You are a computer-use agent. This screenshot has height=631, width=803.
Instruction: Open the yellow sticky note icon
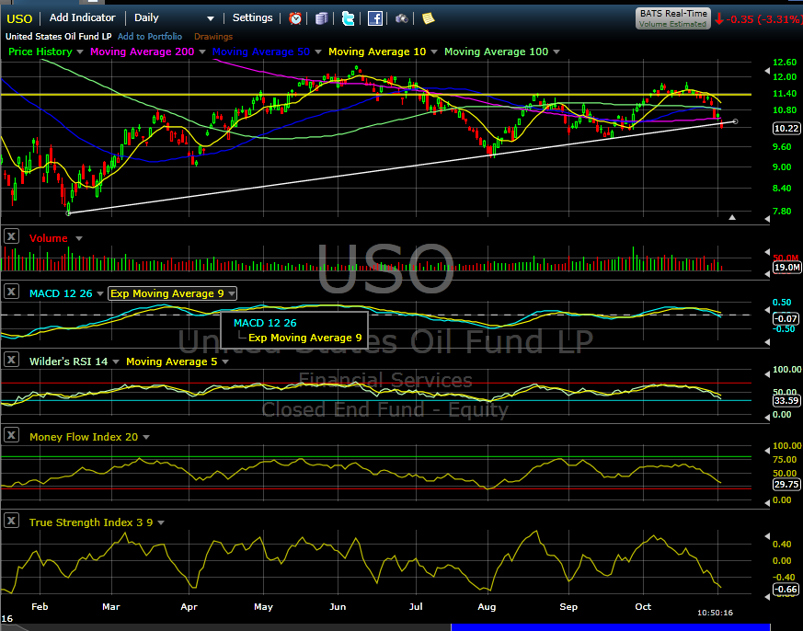pos(429,17)
